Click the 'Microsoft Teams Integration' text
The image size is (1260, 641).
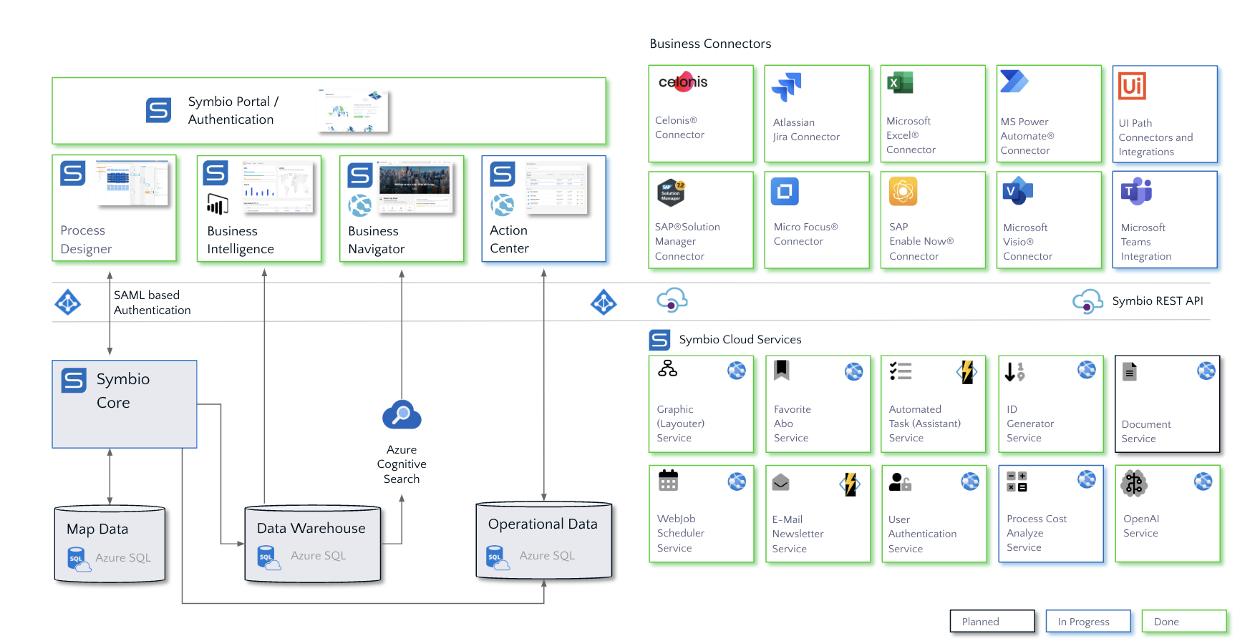point(1146,242)
